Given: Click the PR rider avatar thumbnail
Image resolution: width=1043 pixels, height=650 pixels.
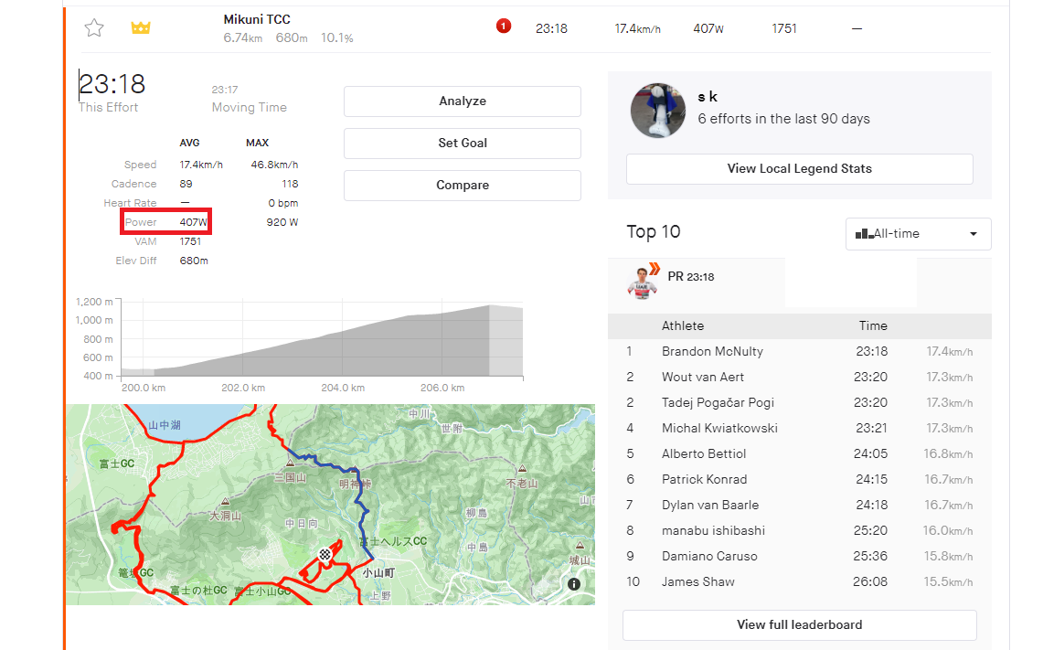Looking at the screenshot, I should (644, 281).
